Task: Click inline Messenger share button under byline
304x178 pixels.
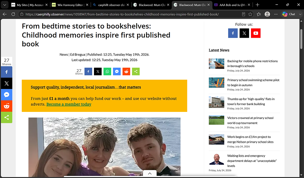Action: click(x=117, y=71)
